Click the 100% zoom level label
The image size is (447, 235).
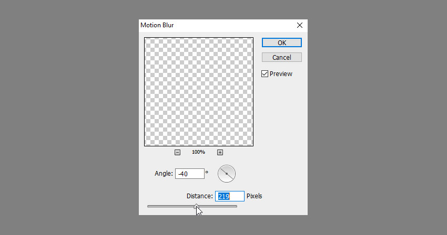point(198,152)
